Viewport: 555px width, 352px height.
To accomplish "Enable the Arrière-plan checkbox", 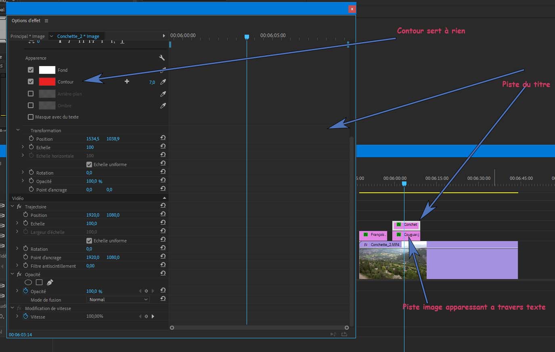I will click(31, 94).
